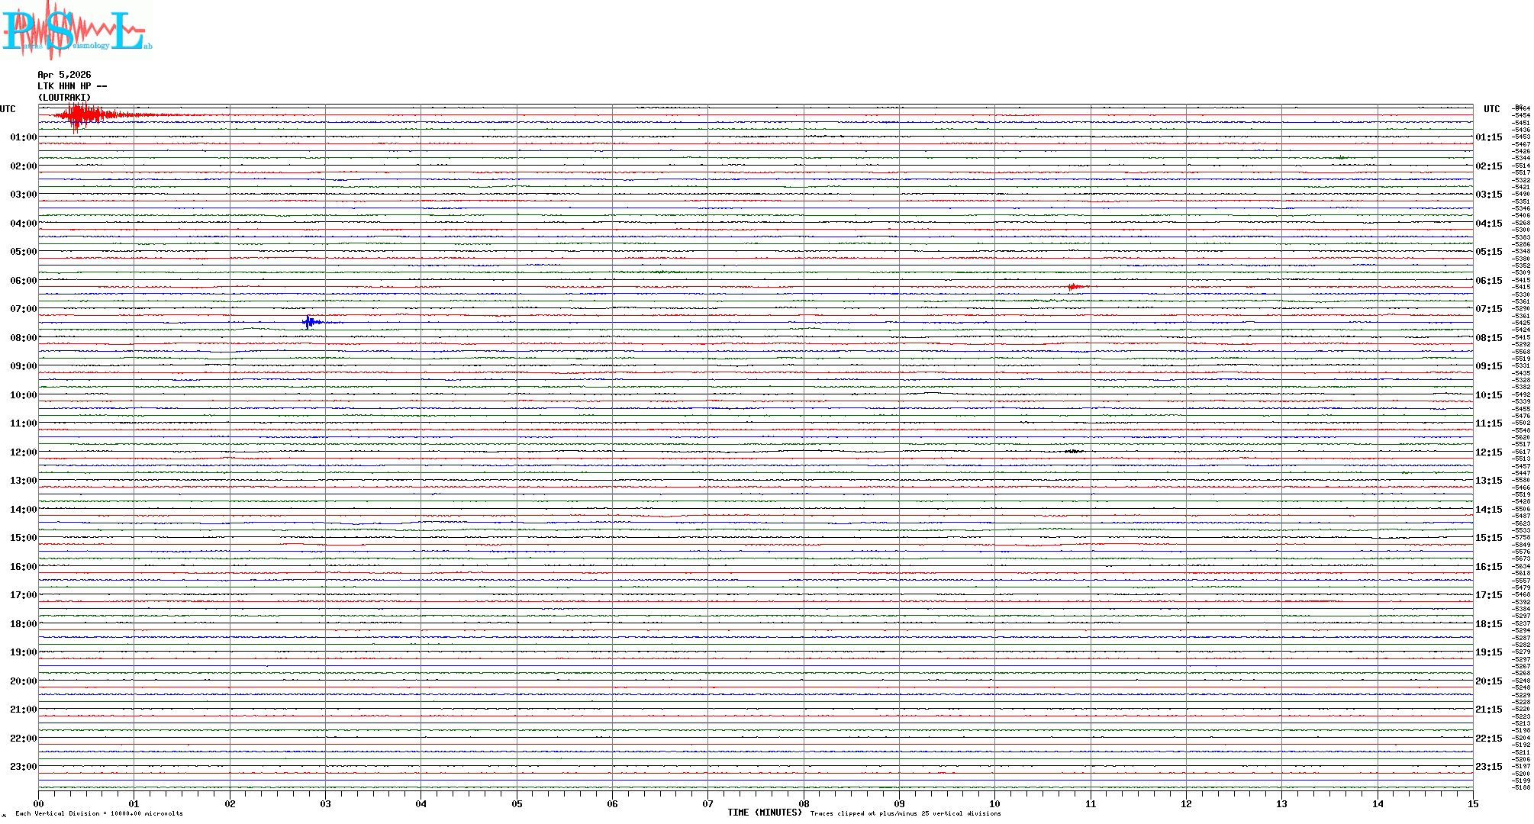Click the 20:15 time label on right
1534x824 pixels.
click(1488, 681)
